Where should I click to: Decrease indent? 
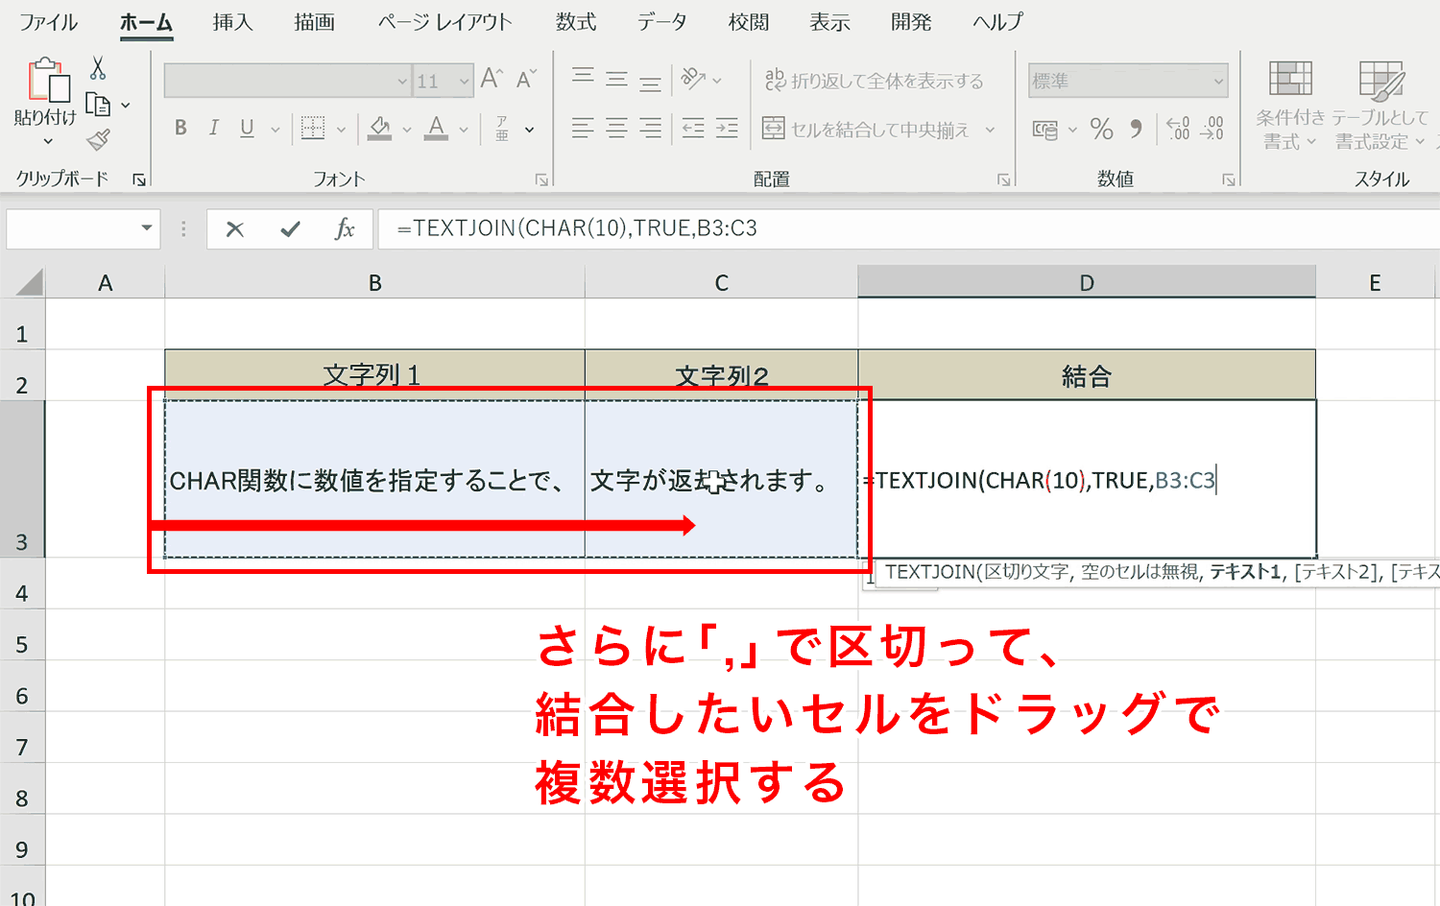click(x=693, y=128)
